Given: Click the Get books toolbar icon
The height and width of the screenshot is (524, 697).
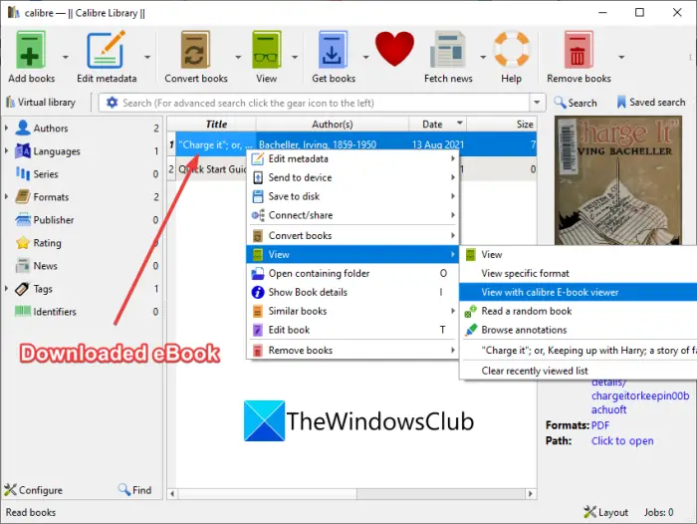Looking at the screenshot, I should 333,50.
